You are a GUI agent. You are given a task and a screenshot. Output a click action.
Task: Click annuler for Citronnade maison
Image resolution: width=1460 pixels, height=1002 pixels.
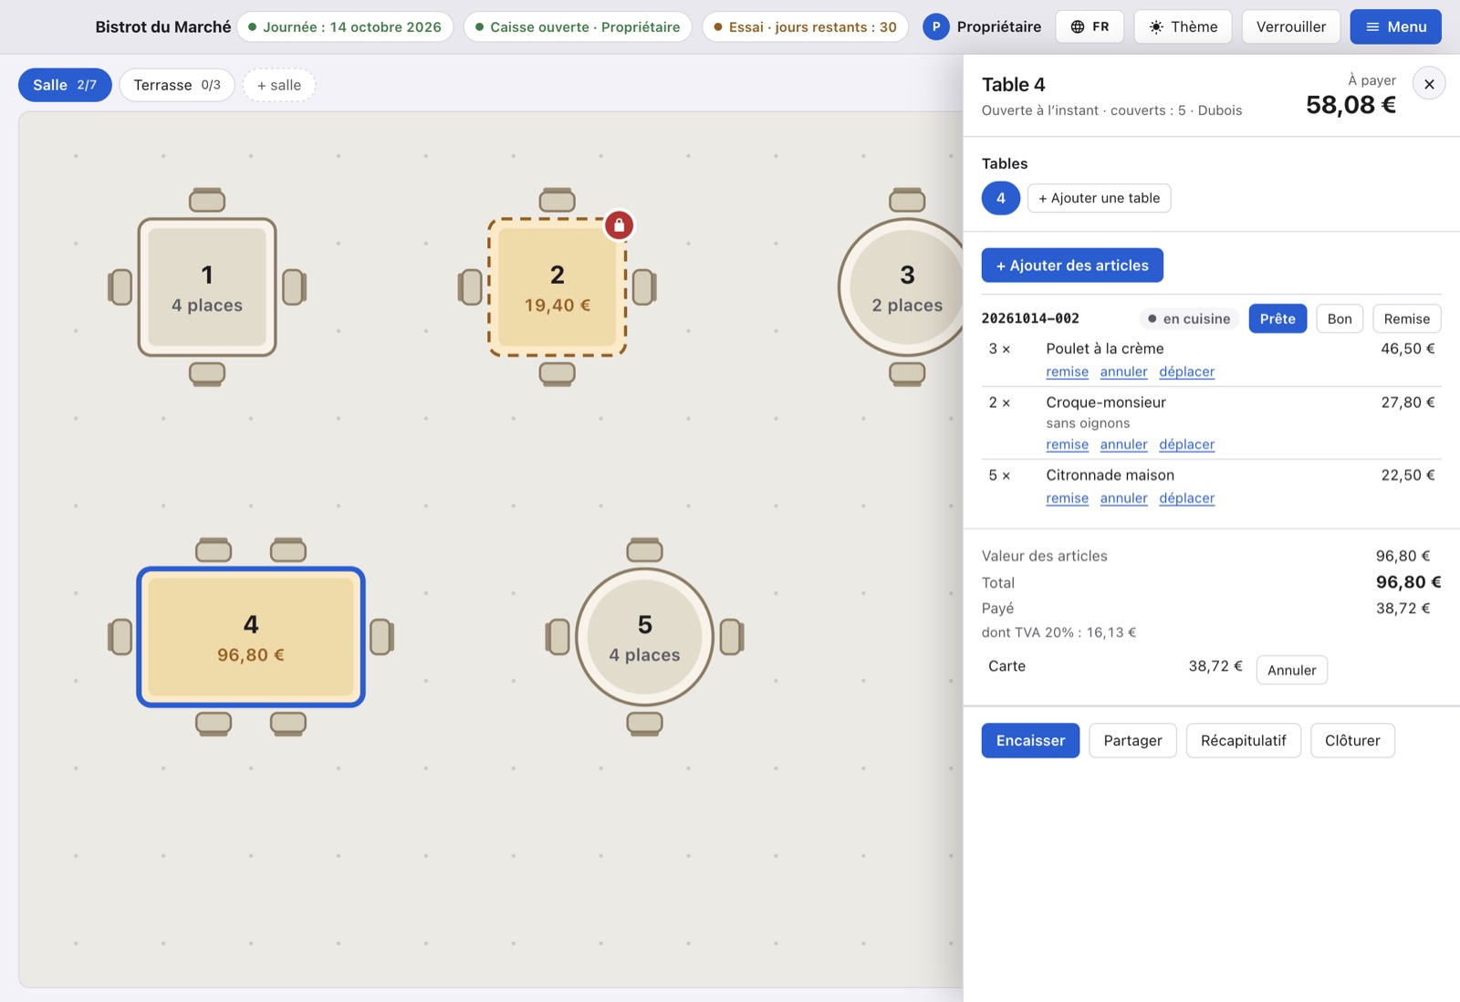coord(1123,498)
